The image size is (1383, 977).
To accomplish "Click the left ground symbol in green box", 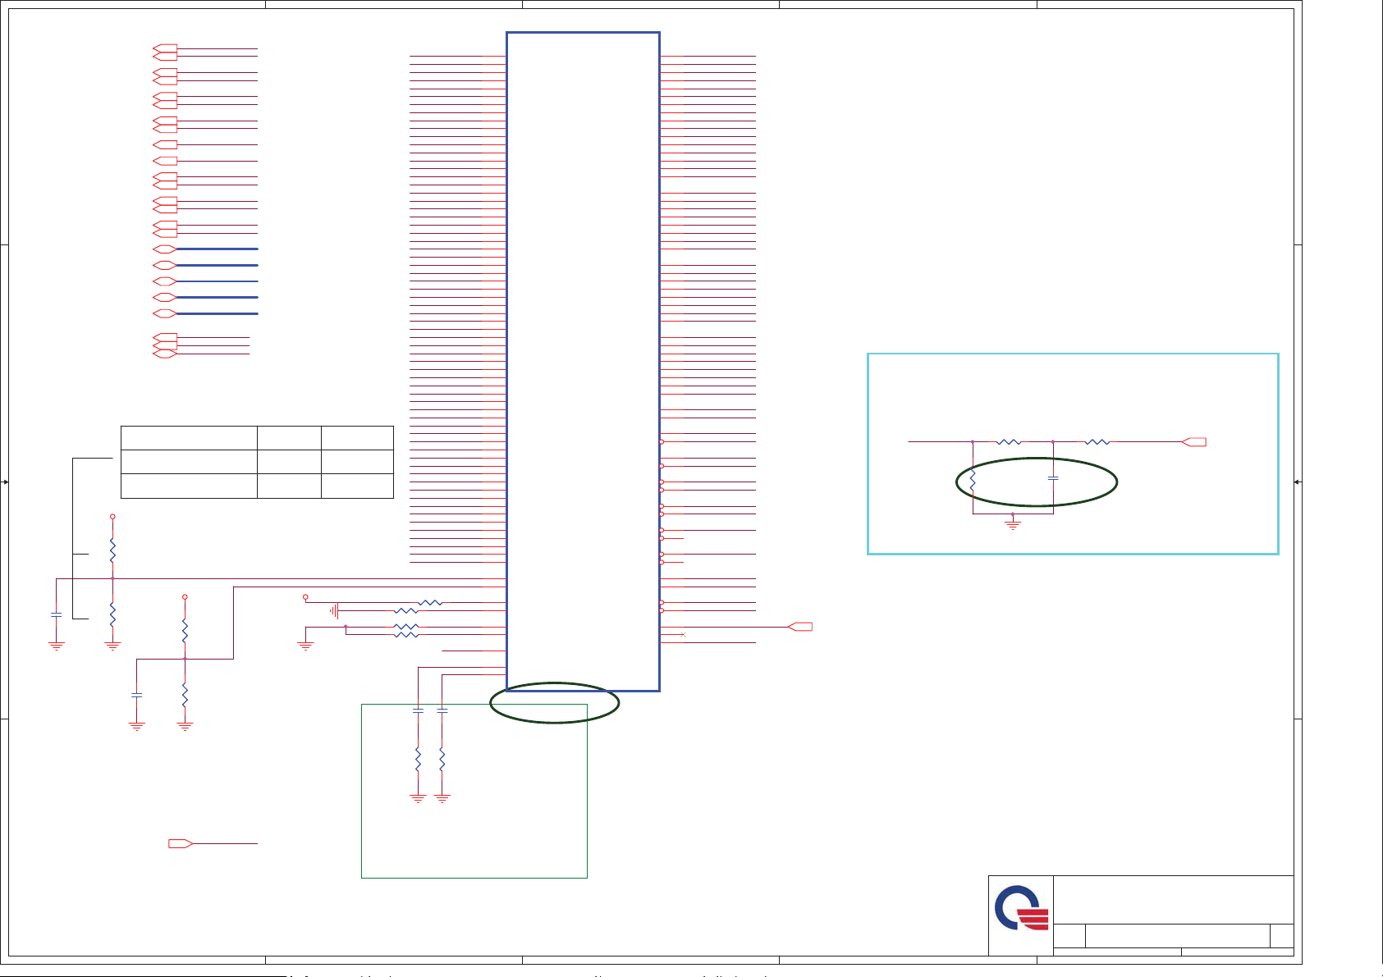I will [x=418, y=798].
